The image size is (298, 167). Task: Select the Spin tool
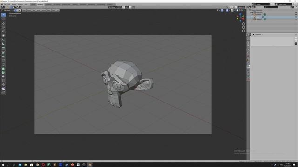[3, 77]
